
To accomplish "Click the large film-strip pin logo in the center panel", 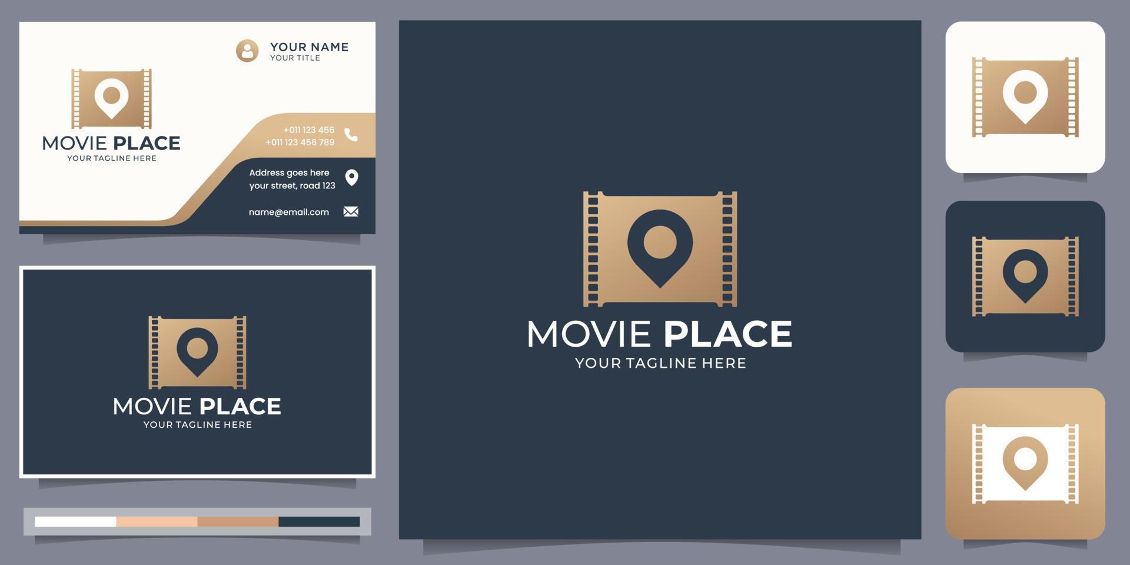I will click(x=660, y=249).
